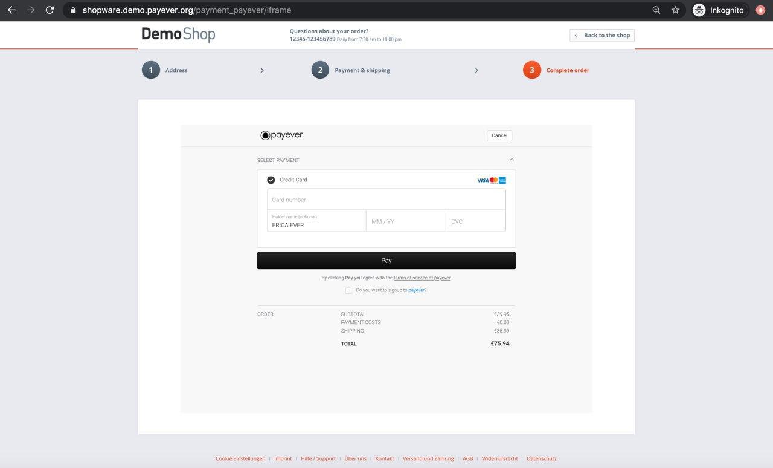Click the red extension icon in toolbar
773x468 pixels.
pyautogui.click(x=760, y=10)
